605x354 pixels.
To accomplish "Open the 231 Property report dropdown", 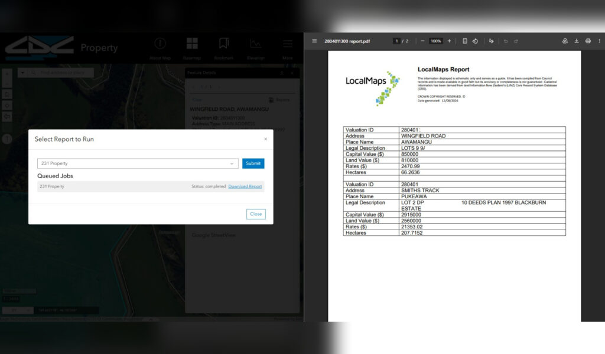I will (x=138, y=163).
